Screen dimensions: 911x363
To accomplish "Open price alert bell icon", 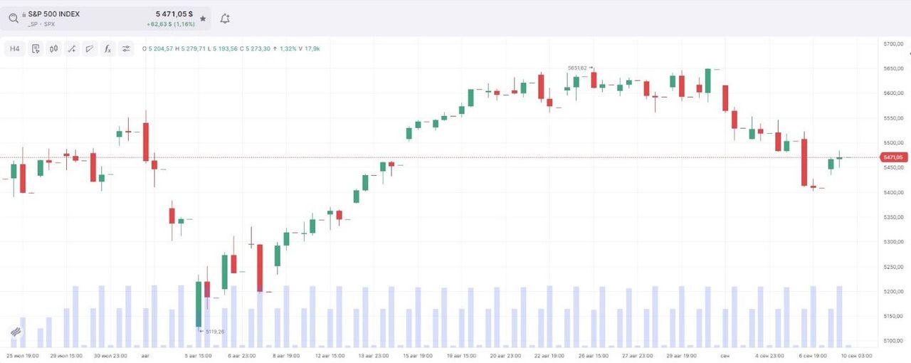I will pos(225,19).
